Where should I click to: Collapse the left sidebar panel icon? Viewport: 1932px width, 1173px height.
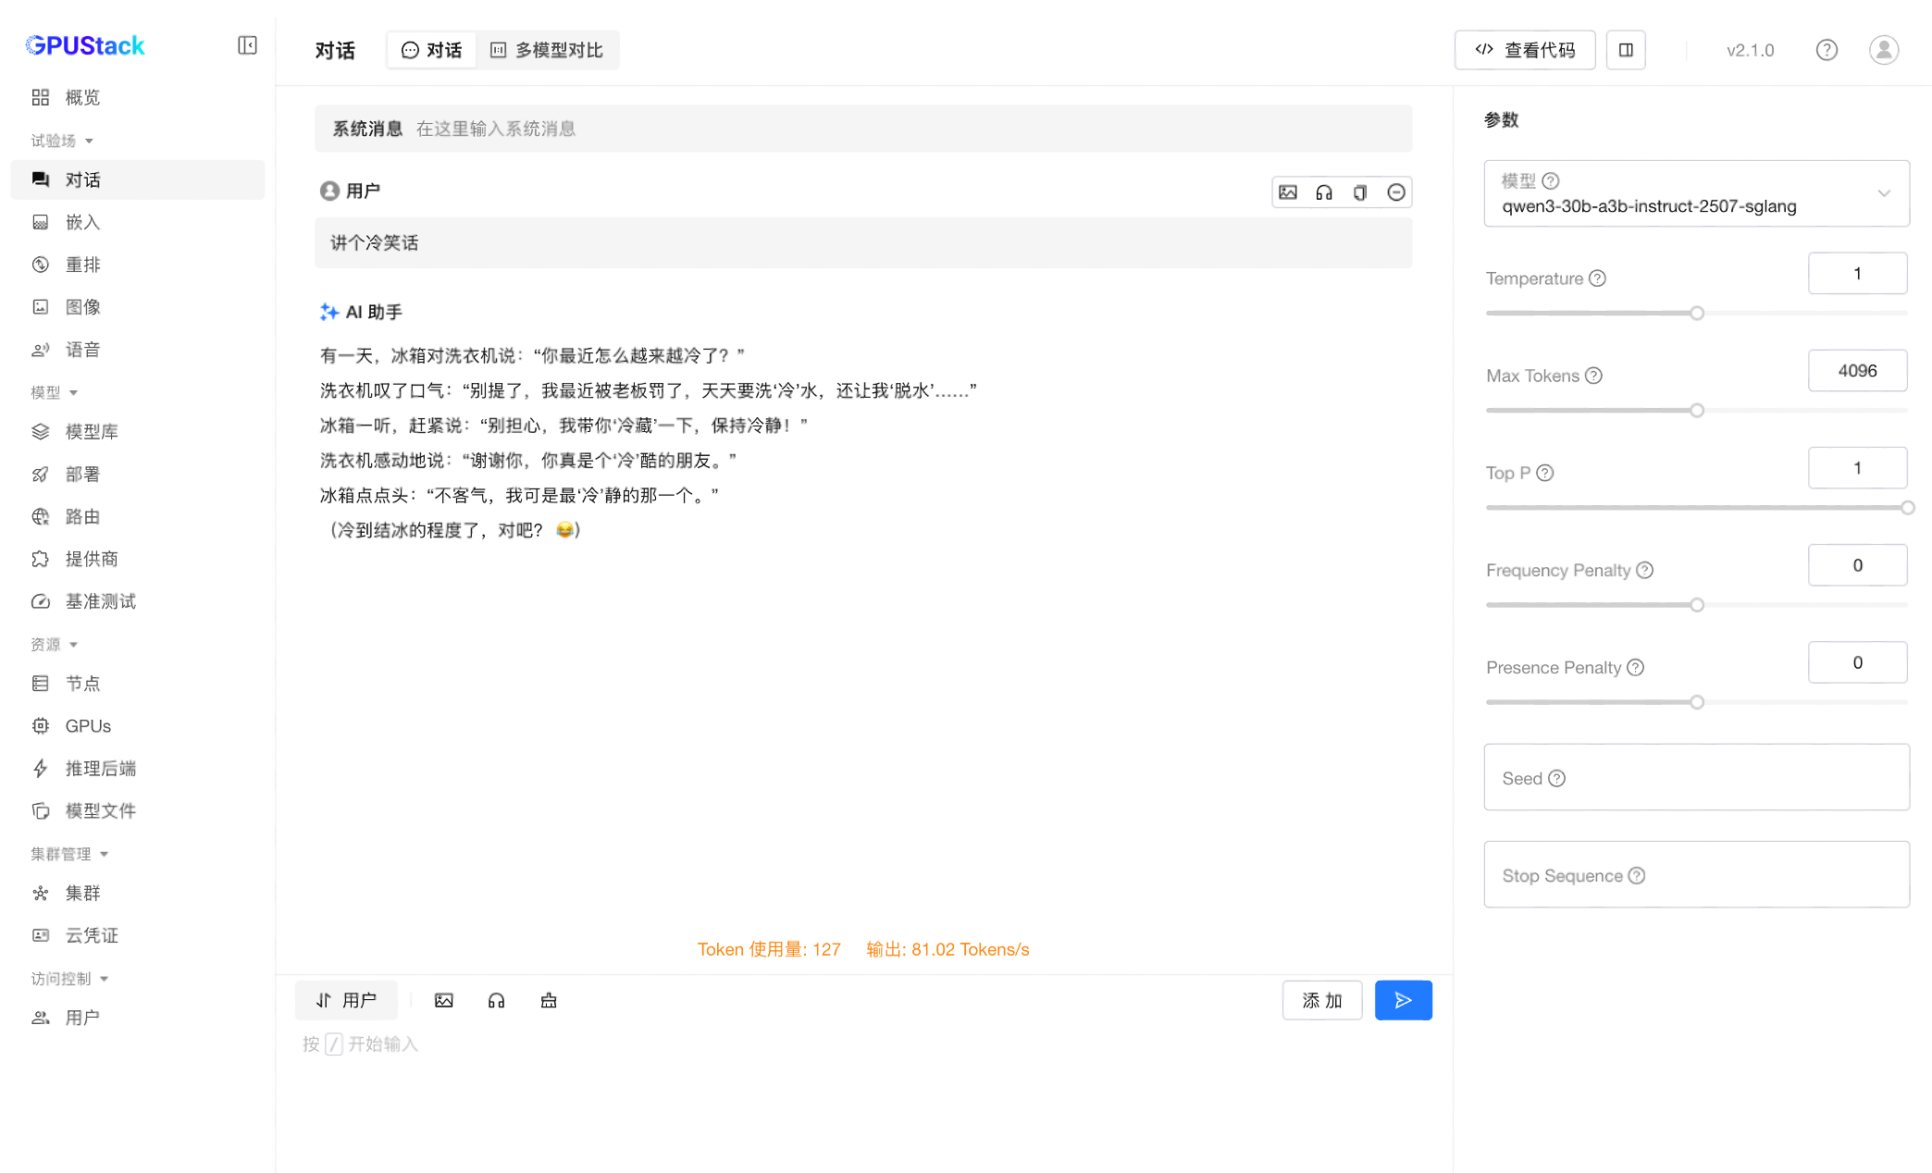(x=247, y=45)
